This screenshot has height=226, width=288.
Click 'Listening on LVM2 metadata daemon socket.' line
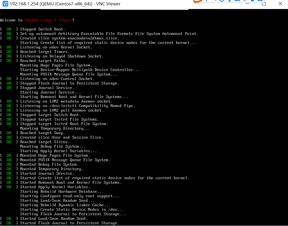pyautogui.click(x=66, y=101)
